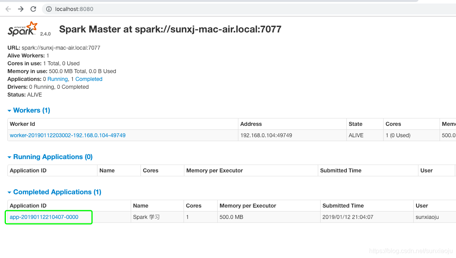Image resolution: width=456 pixels, height=258 pixels.
Task: Reload the page with the refresh icon
Action: [33, 9]
